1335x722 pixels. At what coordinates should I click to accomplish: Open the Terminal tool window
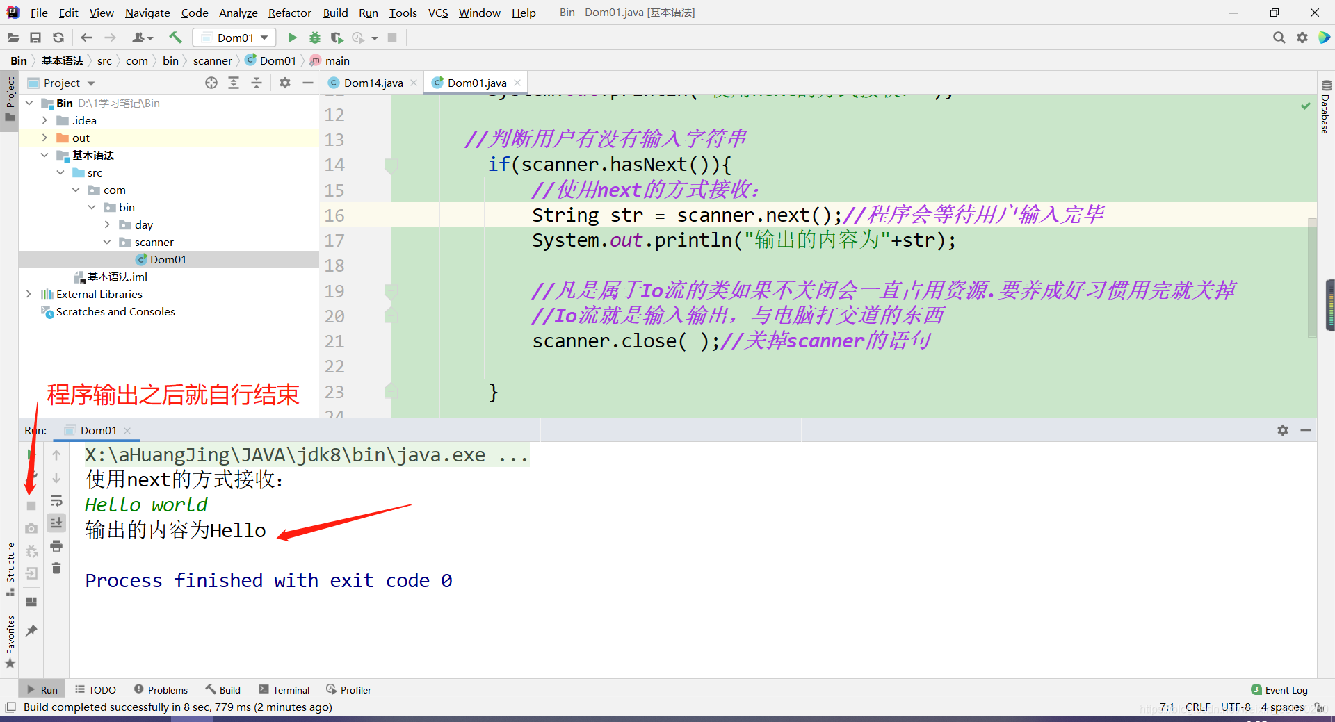point(284,689)
